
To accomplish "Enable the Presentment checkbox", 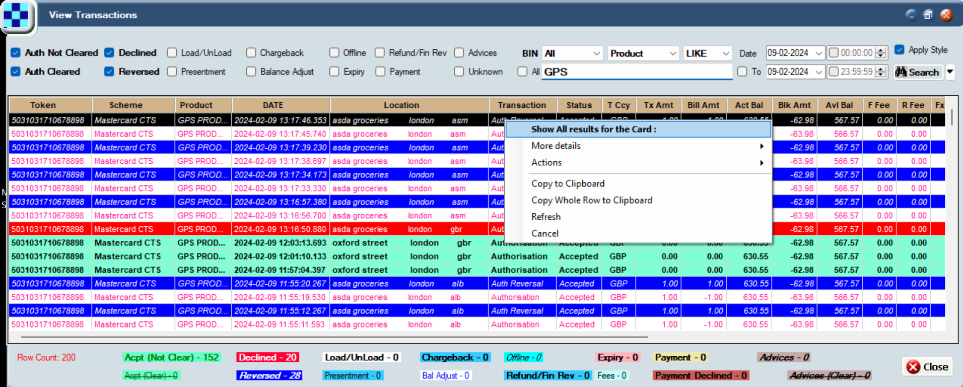I will [x=172, y=72].
